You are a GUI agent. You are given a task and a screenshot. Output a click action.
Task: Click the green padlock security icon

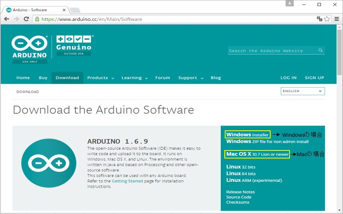(37, 19)
